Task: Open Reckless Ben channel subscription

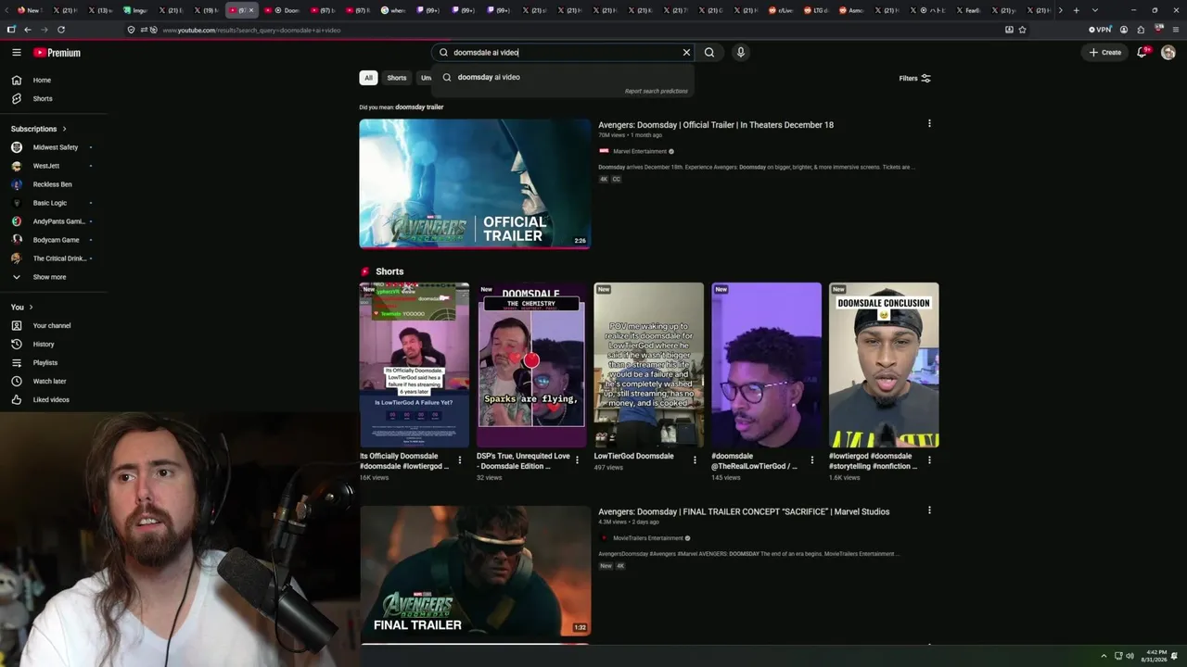Action: tap(54, 184)
